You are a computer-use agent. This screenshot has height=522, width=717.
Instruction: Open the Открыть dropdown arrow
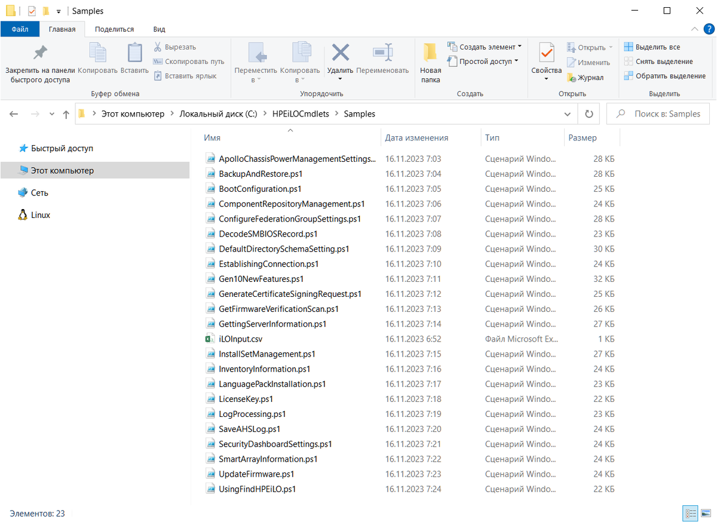pyautogui.click(x=611, y=47)
